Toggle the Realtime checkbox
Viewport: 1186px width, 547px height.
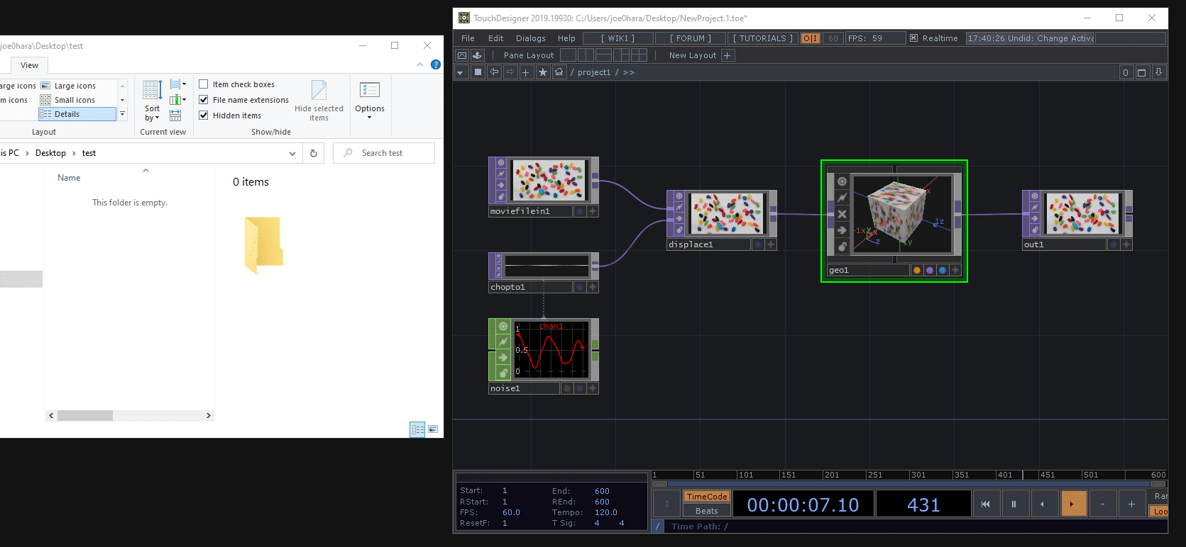pyautogui.click(x=913, y=38)
